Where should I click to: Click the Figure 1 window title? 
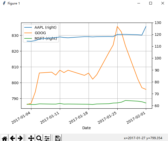[x=14, y=3]
